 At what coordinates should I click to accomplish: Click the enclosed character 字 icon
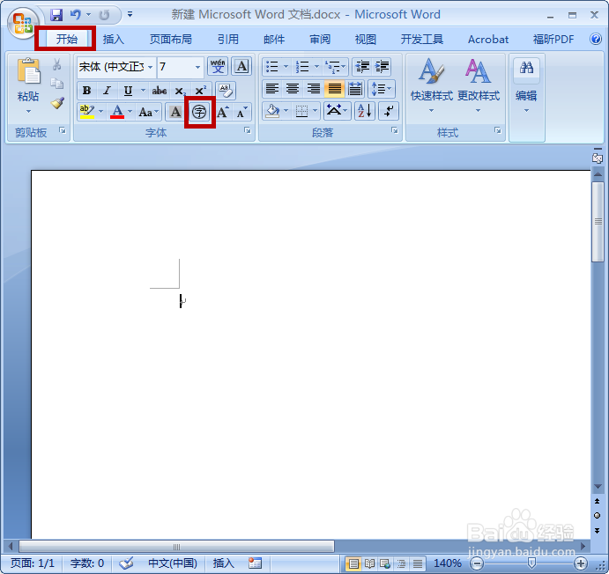click(200, 112)
